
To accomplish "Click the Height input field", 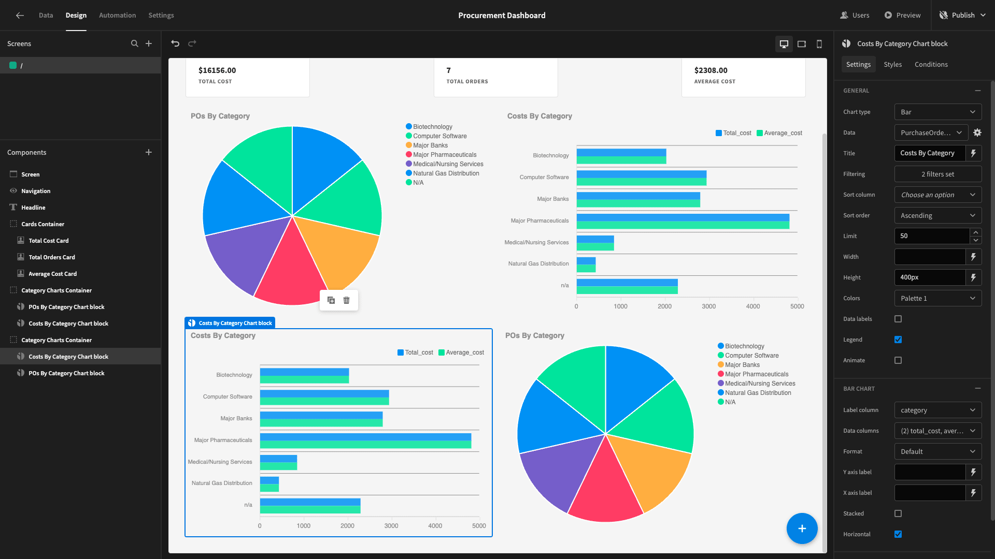I will [930, 277].
